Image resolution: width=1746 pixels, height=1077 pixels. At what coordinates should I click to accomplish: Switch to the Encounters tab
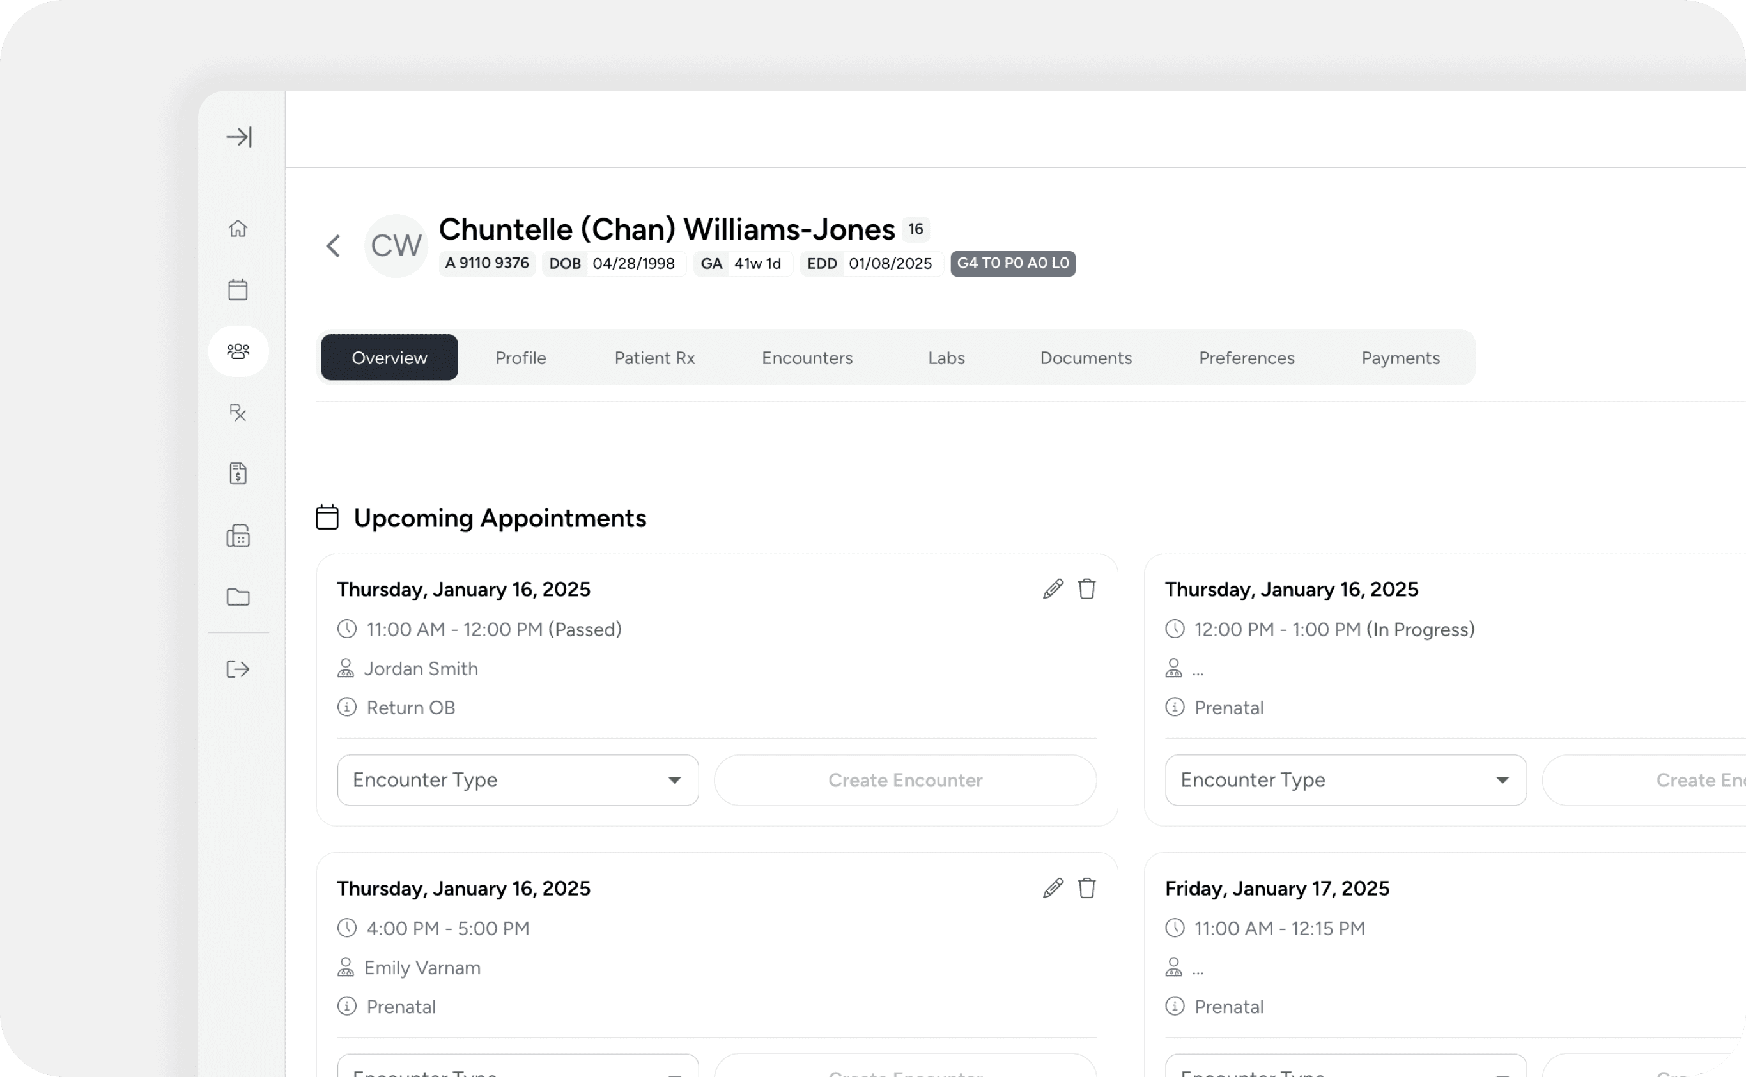[x=807, y=358]
